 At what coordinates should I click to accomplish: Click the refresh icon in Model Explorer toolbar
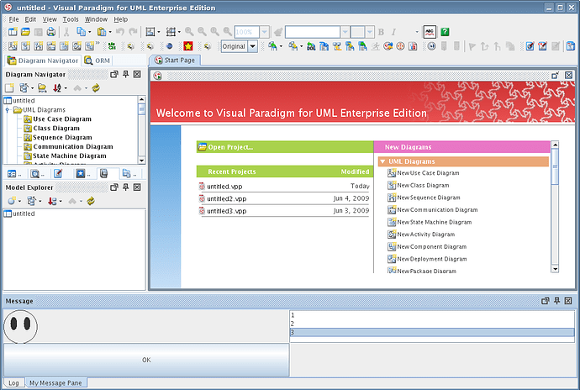(x=91, y=201)
